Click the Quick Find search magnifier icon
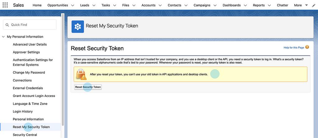Viewport: 318px width, 138px height. click(x=7, y=25)
